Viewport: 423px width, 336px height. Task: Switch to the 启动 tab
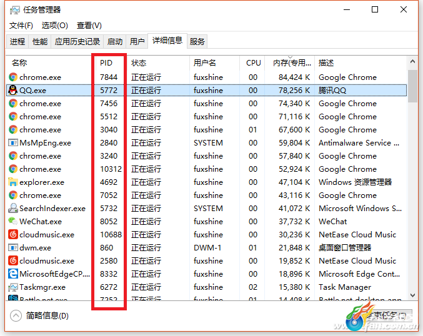(115, 41)
